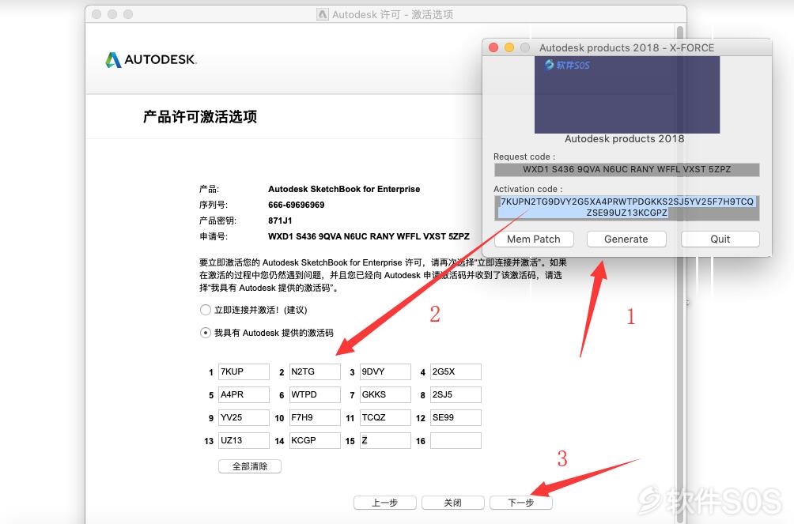Select 我具有 Autodesk 提供的激活码 radio option
This screenshot has height=524, width=794.
205,333
